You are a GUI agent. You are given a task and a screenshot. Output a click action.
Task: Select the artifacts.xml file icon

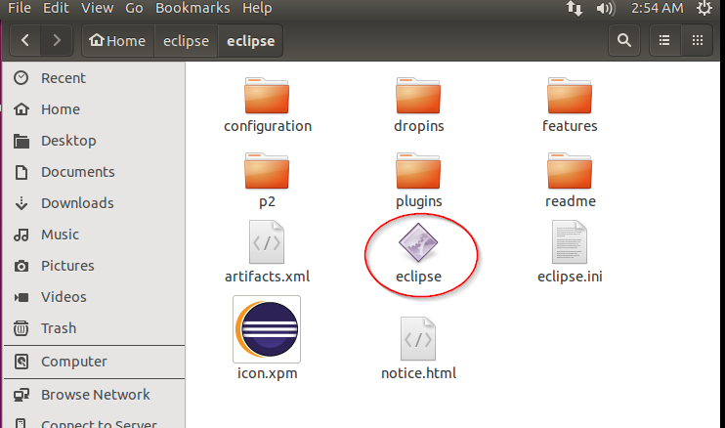pos(267,242)
